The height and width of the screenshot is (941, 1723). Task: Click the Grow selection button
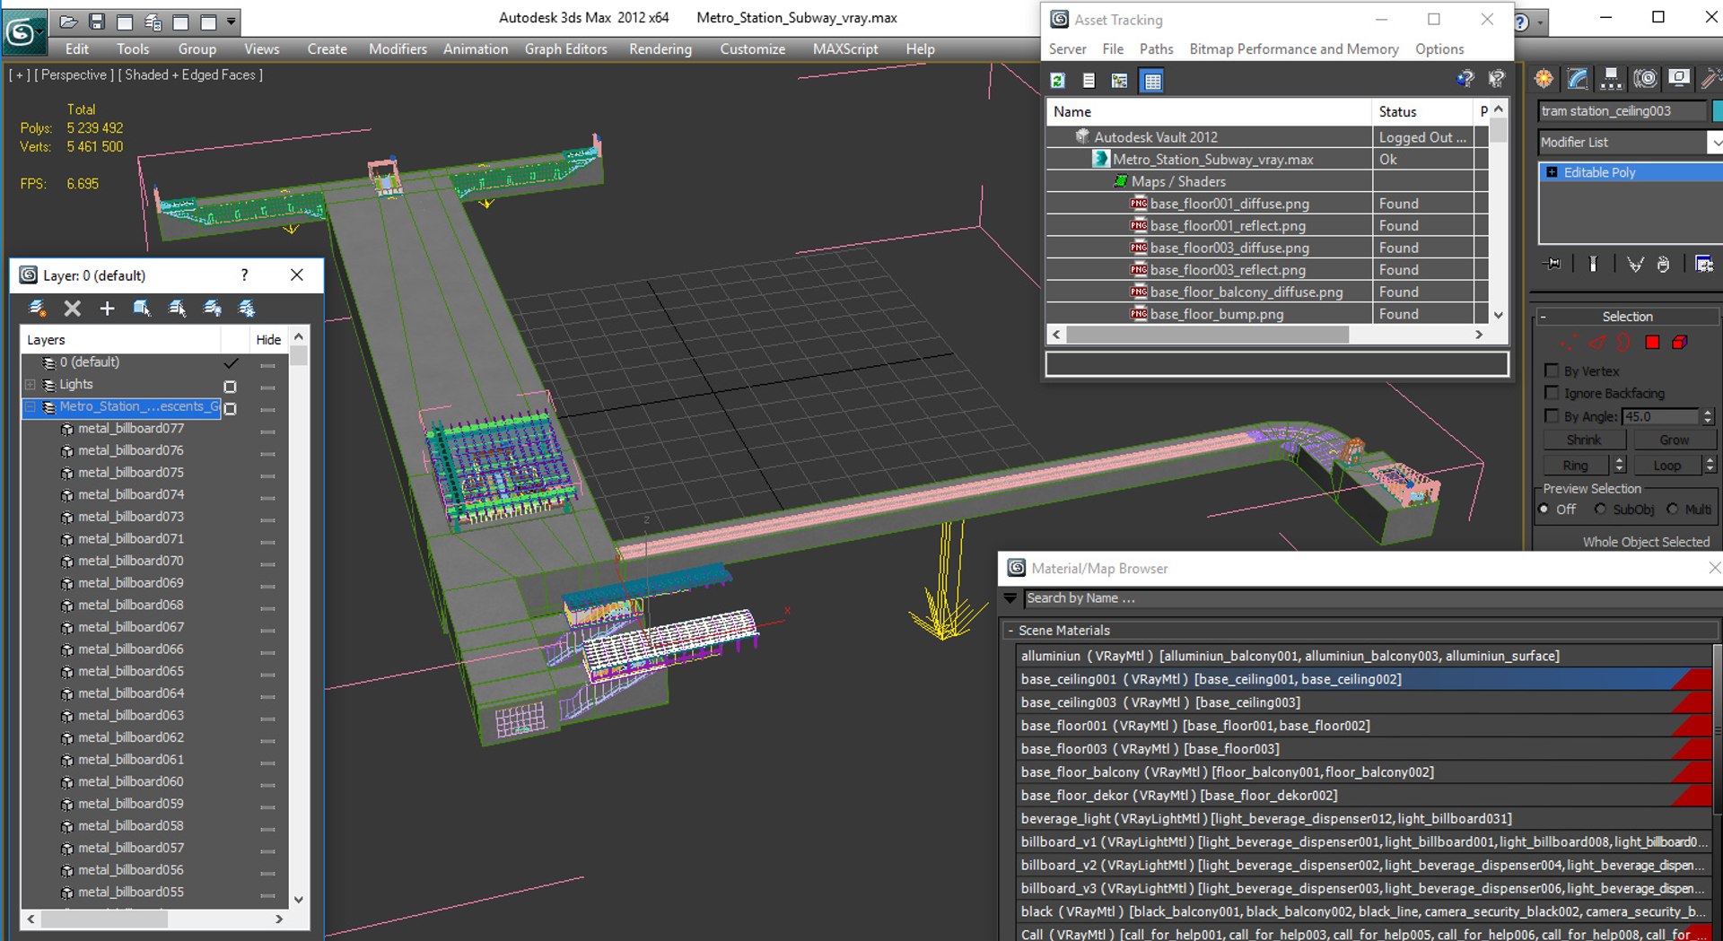point(1674,440)
